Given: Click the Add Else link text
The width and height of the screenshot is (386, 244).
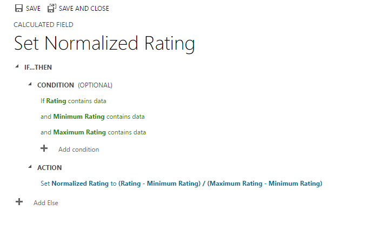Looking at the screenshot, I should (x=46, y=203).
